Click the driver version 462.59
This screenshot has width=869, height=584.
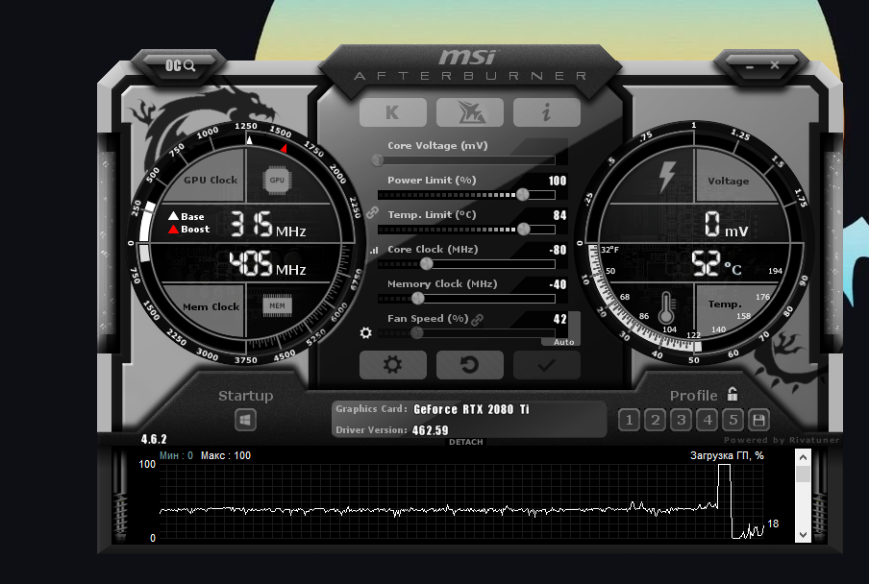coord(430,430)
